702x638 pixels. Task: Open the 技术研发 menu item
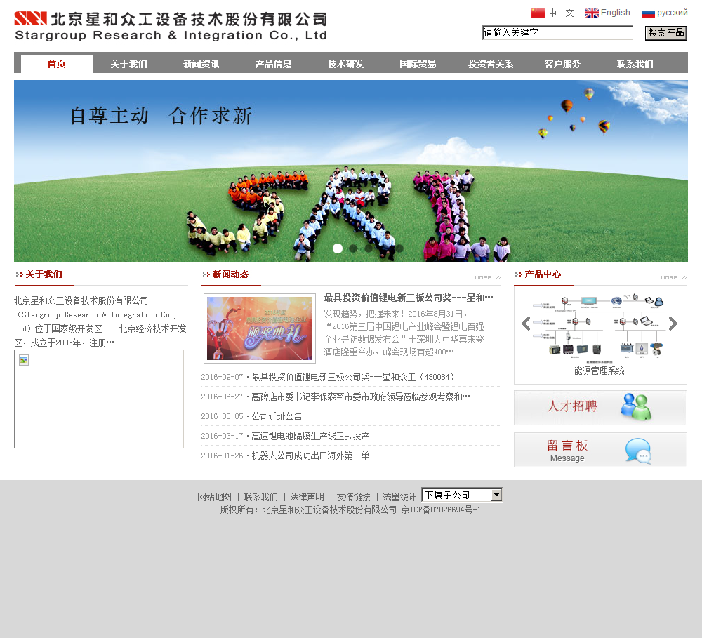point(345,64)
